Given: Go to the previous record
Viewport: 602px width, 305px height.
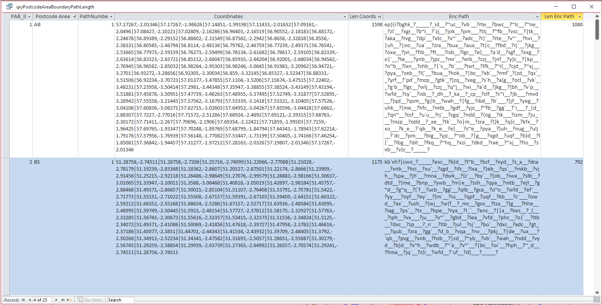Looking at the screenshot, I should click(29, 300).
